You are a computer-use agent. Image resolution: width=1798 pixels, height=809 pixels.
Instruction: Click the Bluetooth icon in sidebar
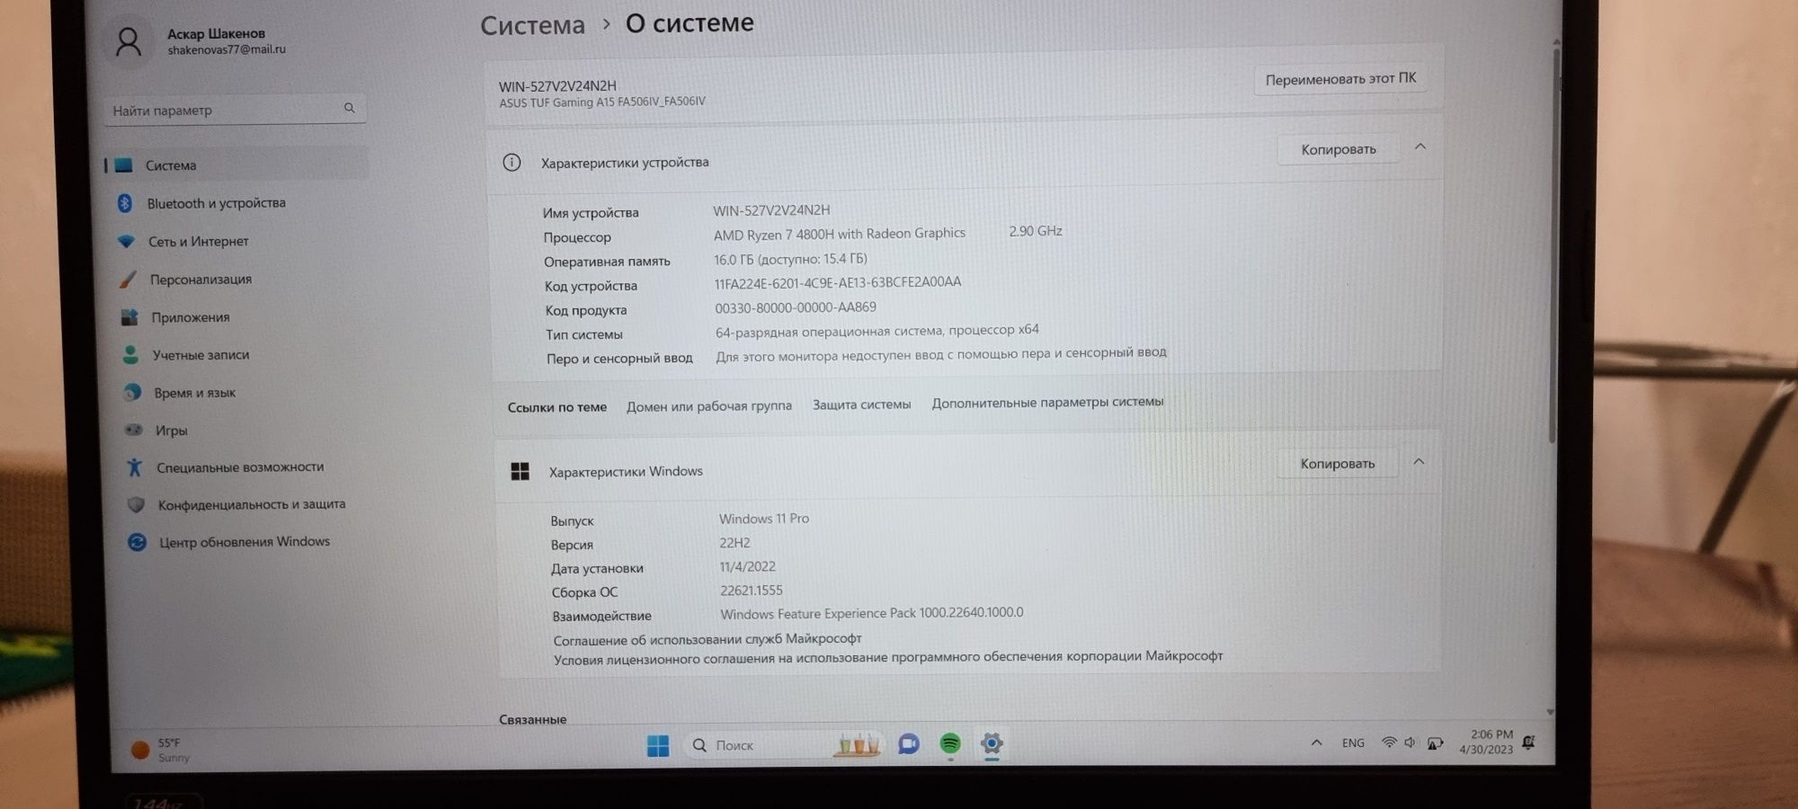[125, 203]
